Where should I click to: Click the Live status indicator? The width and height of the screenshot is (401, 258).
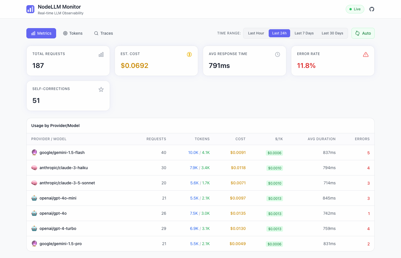[x=355, y=9]
